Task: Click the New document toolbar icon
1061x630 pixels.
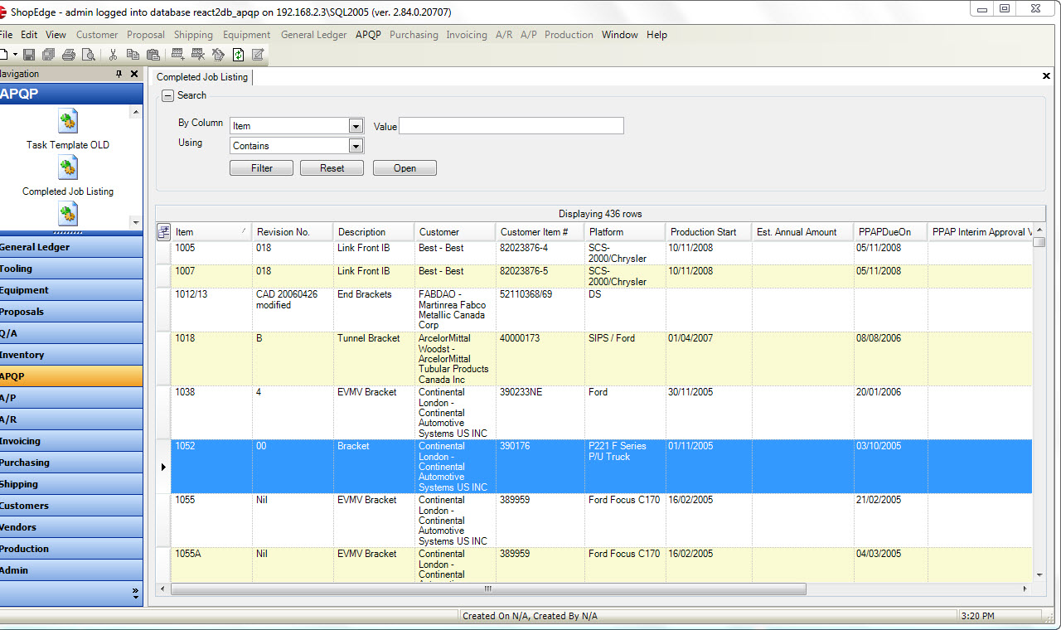Action: point(3,55)
